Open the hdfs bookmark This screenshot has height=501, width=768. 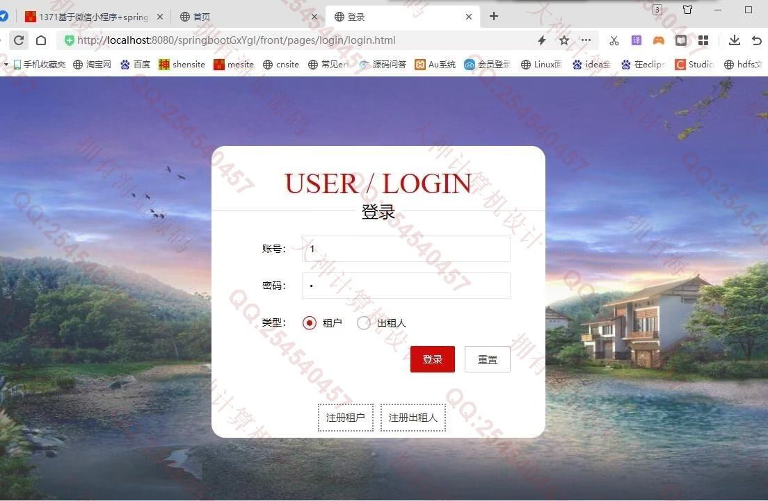tap(743, 64)
